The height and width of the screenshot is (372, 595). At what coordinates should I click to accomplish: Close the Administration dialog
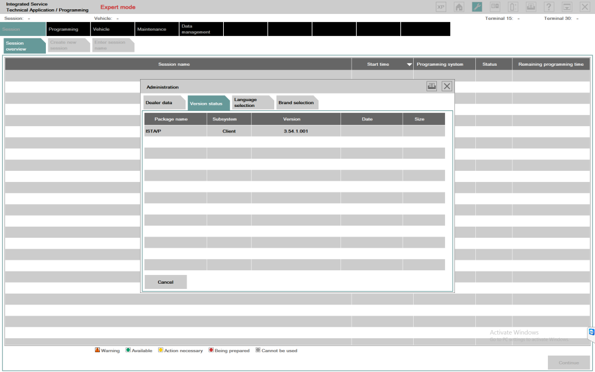click(447, 86)
